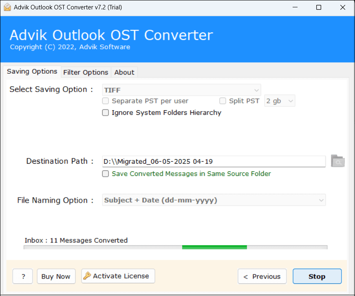Image resolution: width=355 pixels, height=296 pixels.
Task: Click the 'Advik Outlook OST Converter' banner heading
Action: click(111, 35)
